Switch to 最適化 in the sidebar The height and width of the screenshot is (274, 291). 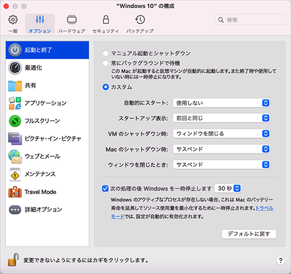coord(47,68)
